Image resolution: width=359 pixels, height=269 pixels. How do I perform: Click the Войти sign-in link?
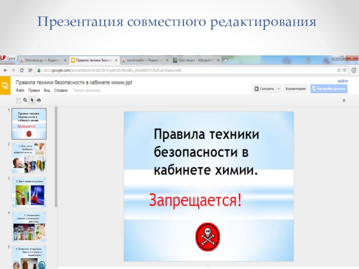click(342, 81)
